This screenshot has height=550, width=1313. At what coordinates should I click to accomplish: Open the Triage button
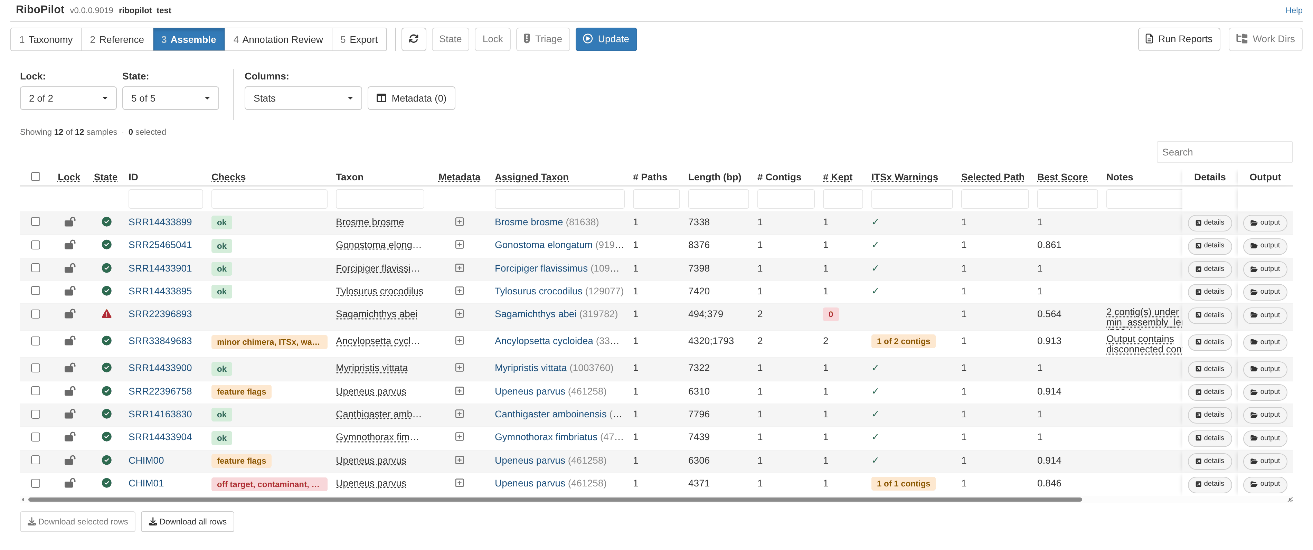(x=543, y=39)
